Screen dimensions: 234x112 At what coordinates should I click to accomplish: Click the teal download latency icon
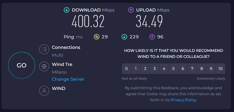(124, 37)
